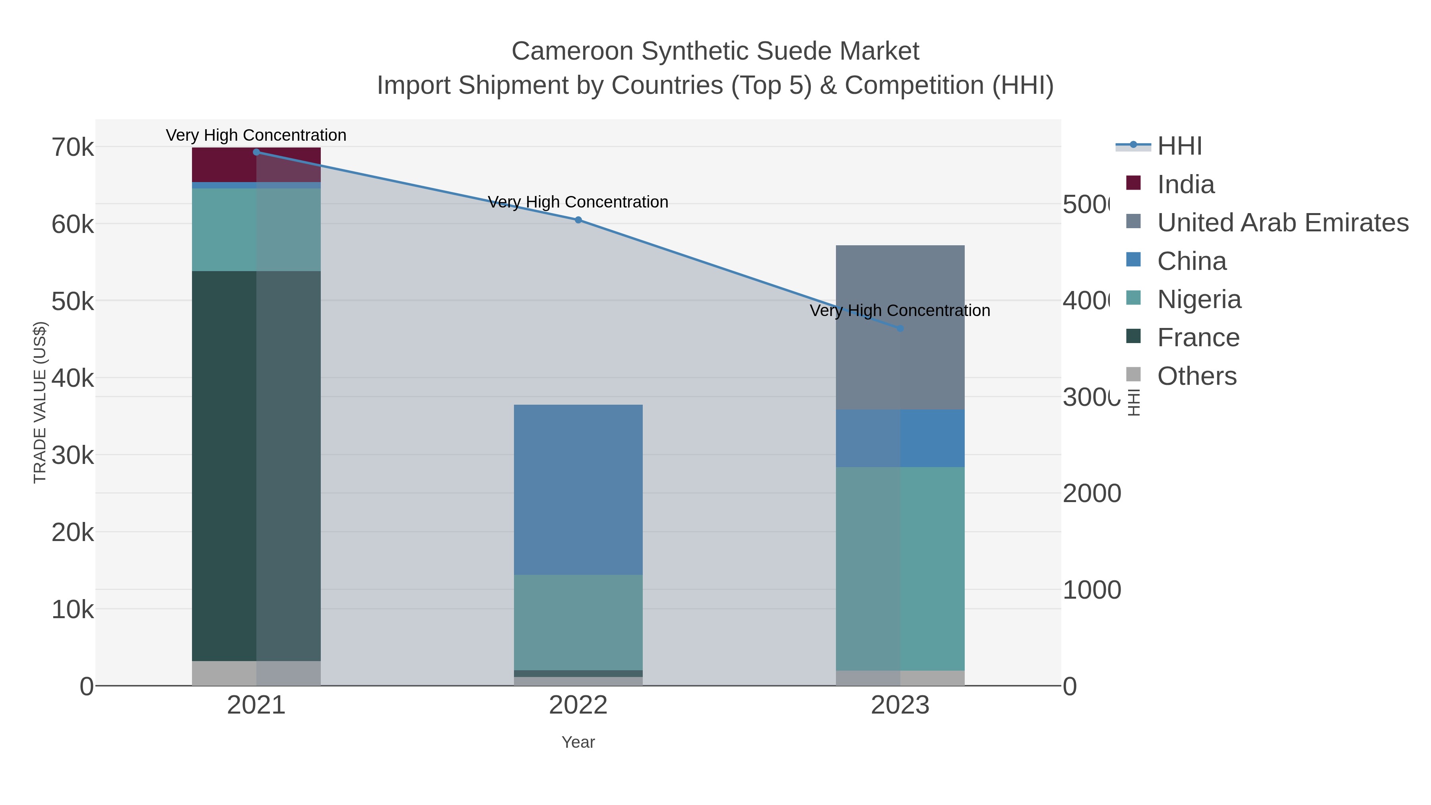Click the Cameroon Synthetic Suede Market title
This screenshot has width=1431, height=805.
tap(715, 51)
